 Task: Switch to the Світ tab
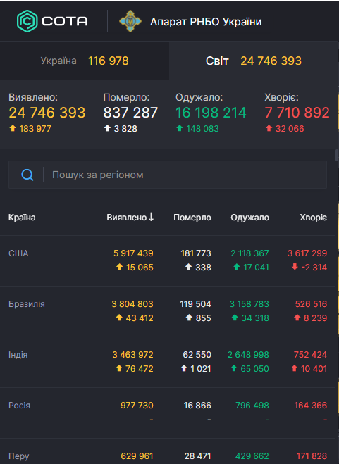pos(254,61)
